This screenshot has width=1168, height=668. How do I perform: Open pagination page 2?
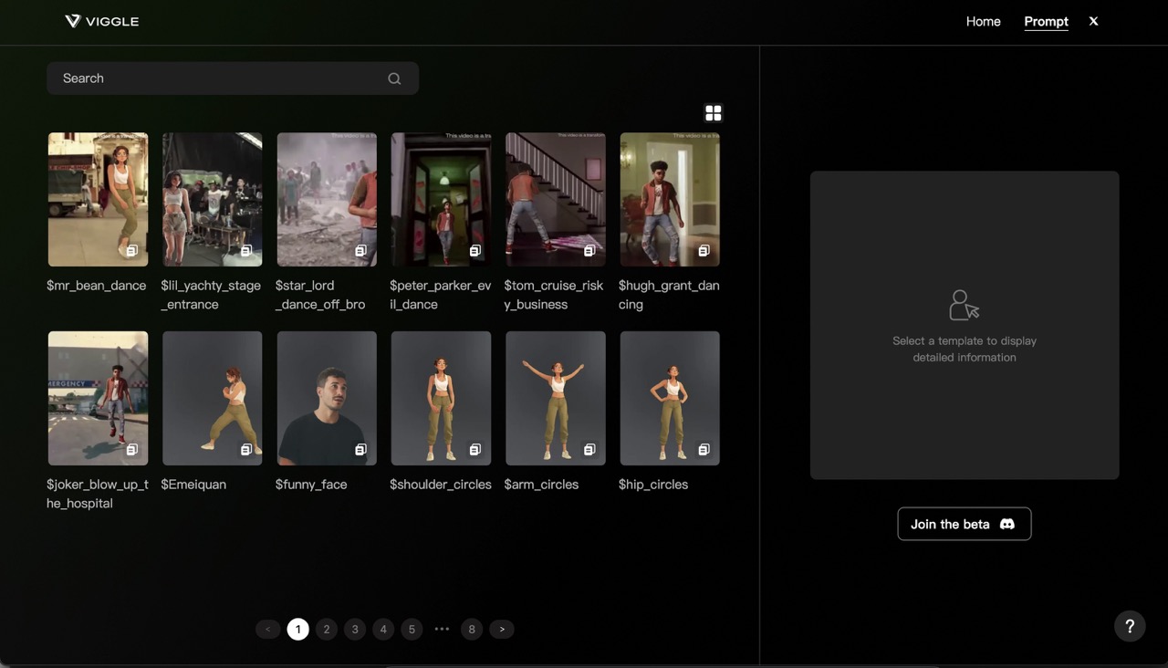pos(326,629)
